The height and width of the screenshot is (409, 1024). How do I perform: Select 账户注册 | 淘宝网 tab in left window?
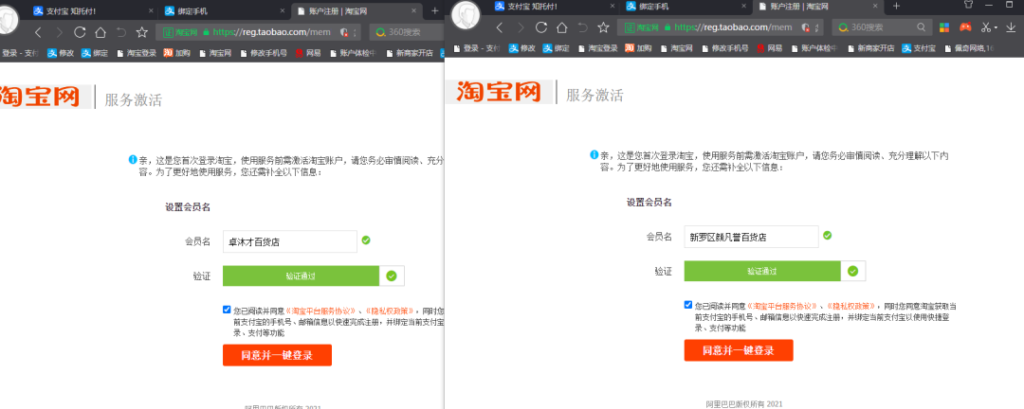(357, 10)
